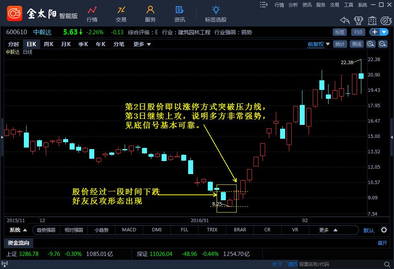Open the blue add-button dropdown arrow

(384, 32)
